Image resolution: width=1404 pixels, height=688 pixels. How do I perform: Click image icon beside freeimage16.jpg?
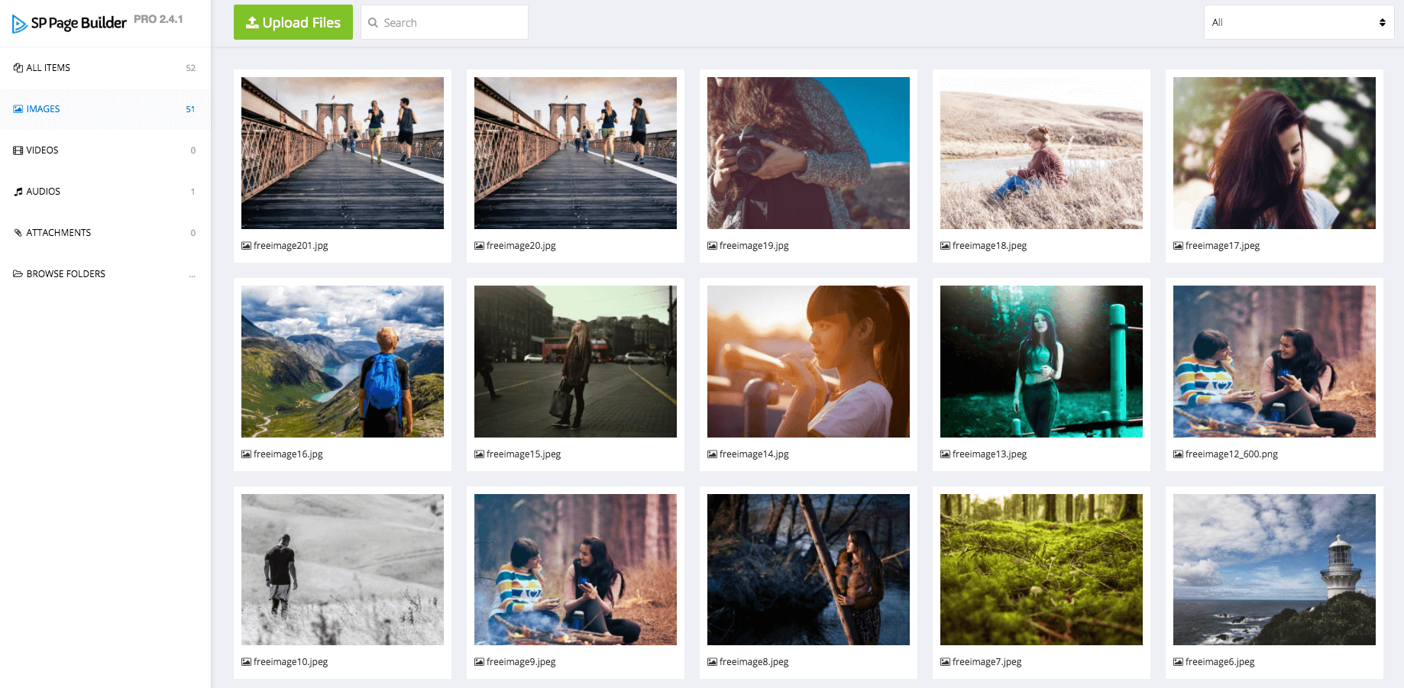(x=246, y=454)
